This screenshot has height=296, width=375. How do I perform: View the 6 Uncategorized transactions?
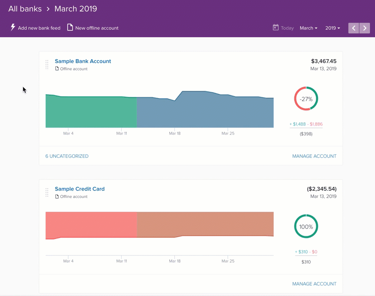[67, 156]
